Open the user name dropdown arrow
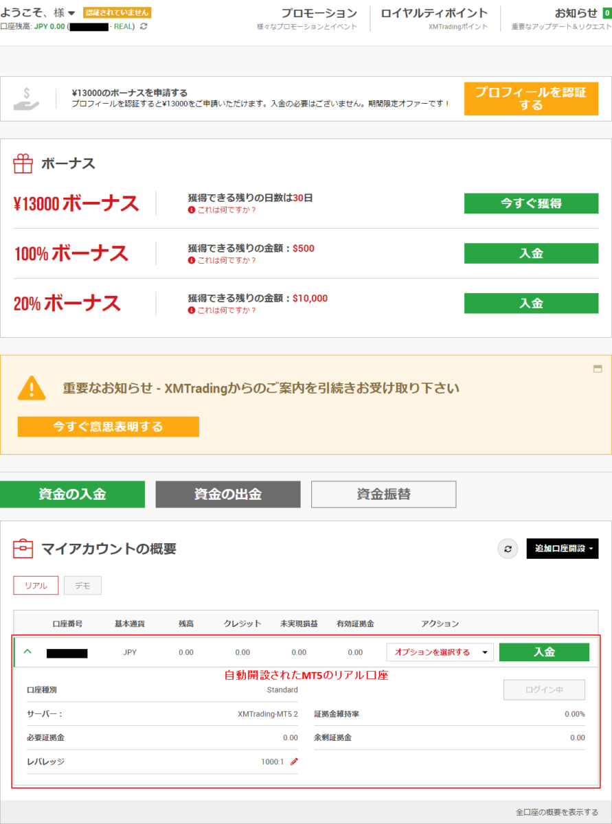 (71, 13)
